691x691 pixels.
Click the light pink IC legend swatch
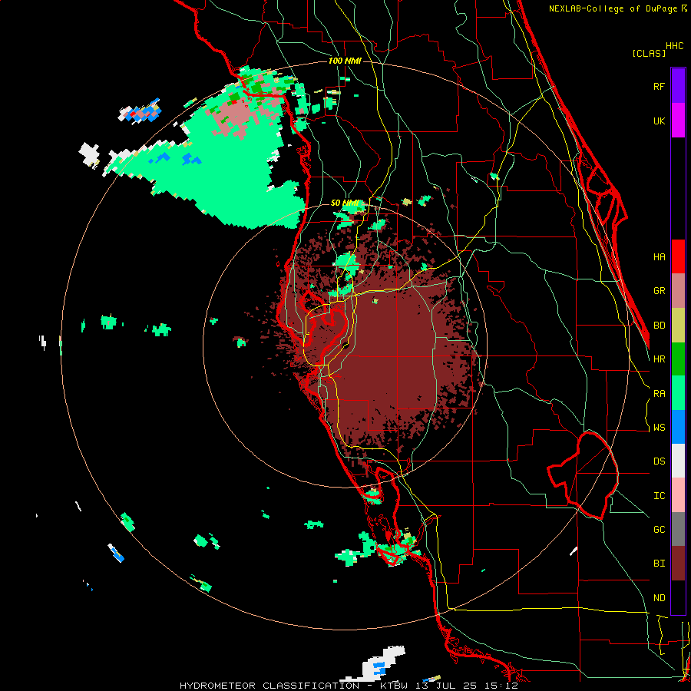[678, 495]
